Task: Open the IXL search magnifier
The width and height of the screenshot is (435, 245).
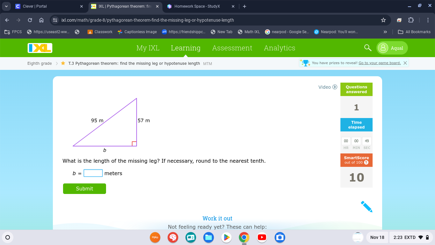Action: (368, 48)
